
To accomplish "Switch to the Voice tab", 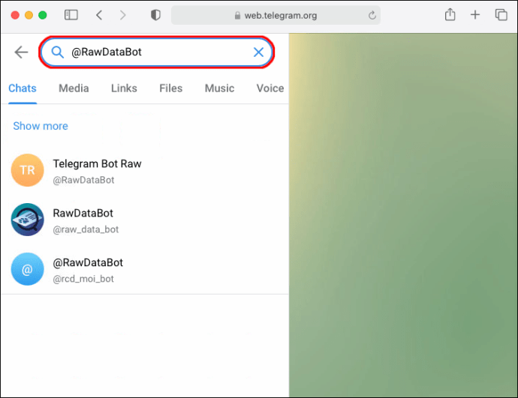I will (270, 88).
